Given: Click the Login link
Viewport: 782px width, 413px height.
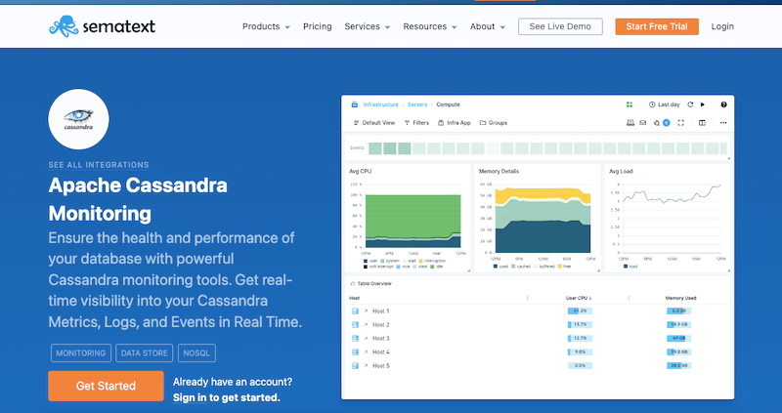Looking at the screenshot, I should click(722, 26).
